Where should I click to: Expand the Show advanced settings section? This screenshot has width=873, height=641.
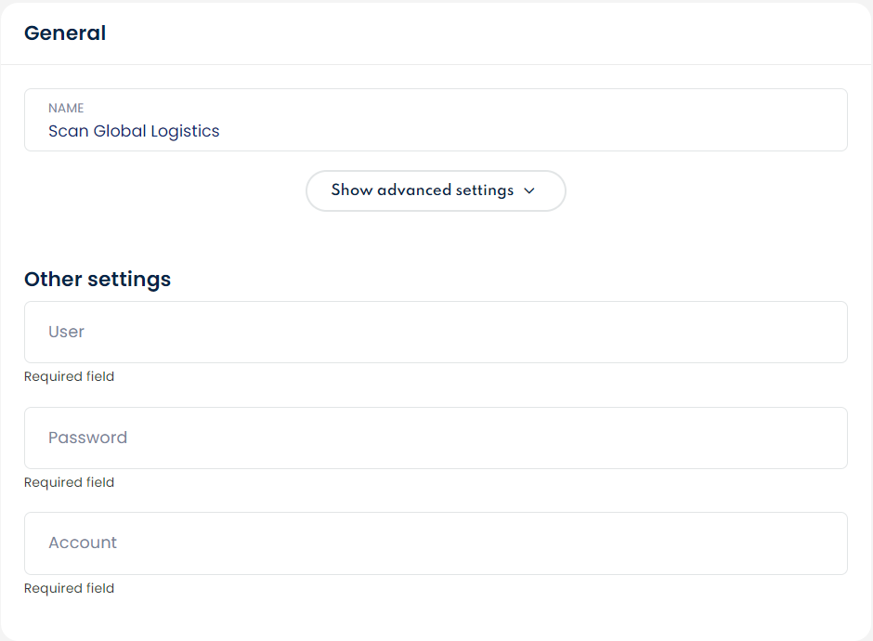coord(435,190)
